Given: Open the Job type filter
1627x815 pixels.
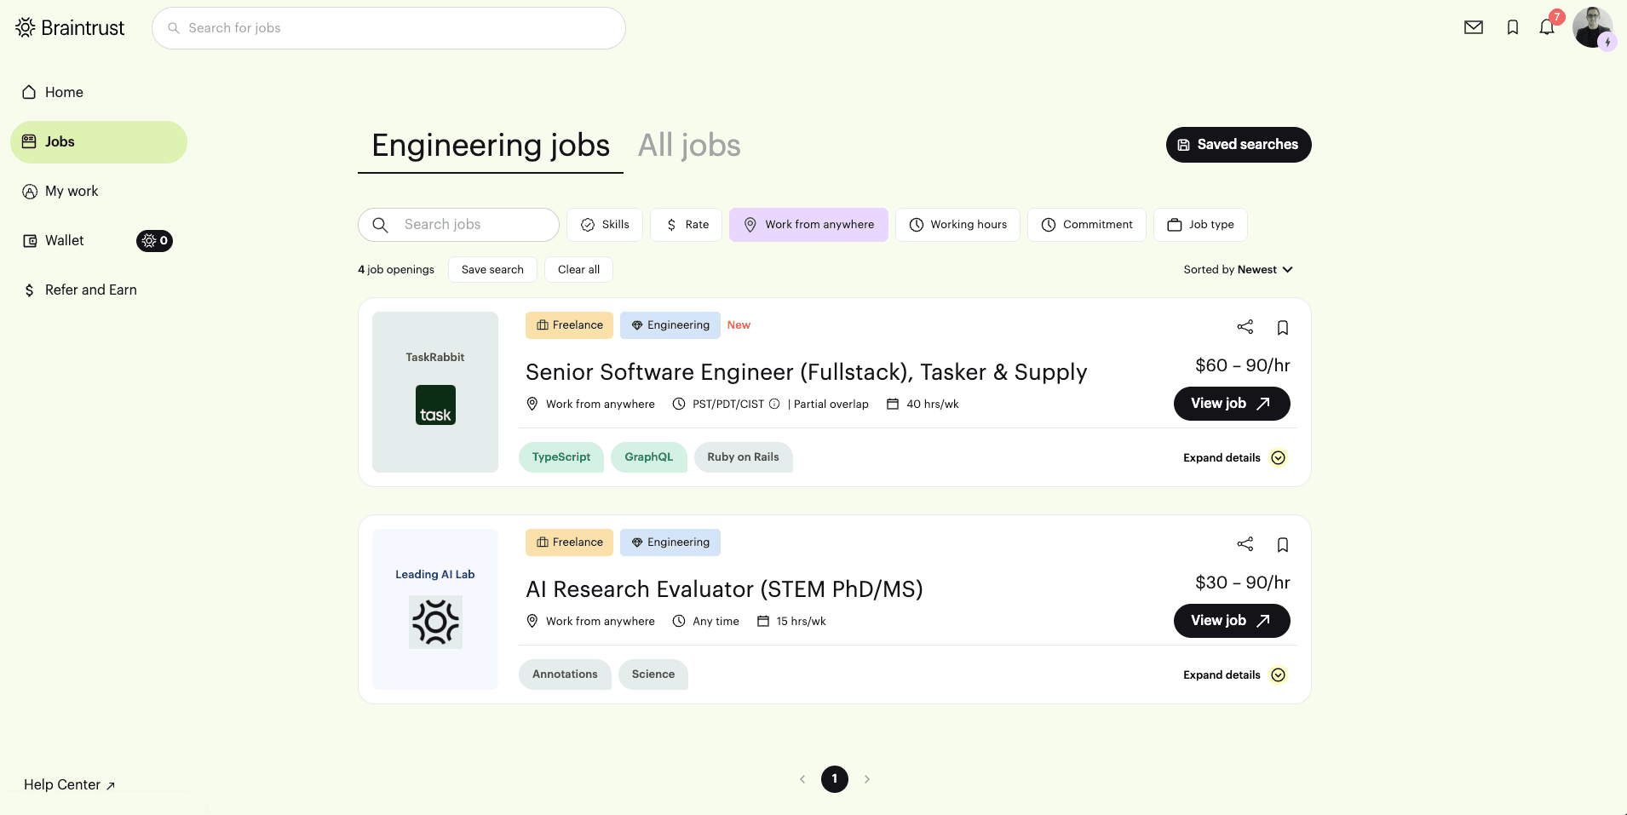Looking at the screenshot, I should coord(1200,225).
